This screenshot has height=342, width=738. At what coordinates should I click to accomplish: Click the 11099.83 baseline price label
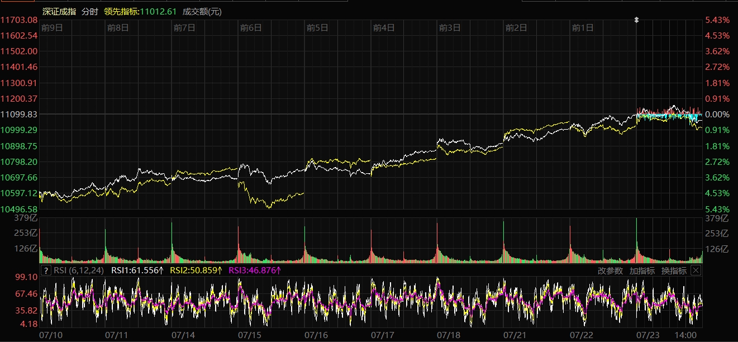19,114
